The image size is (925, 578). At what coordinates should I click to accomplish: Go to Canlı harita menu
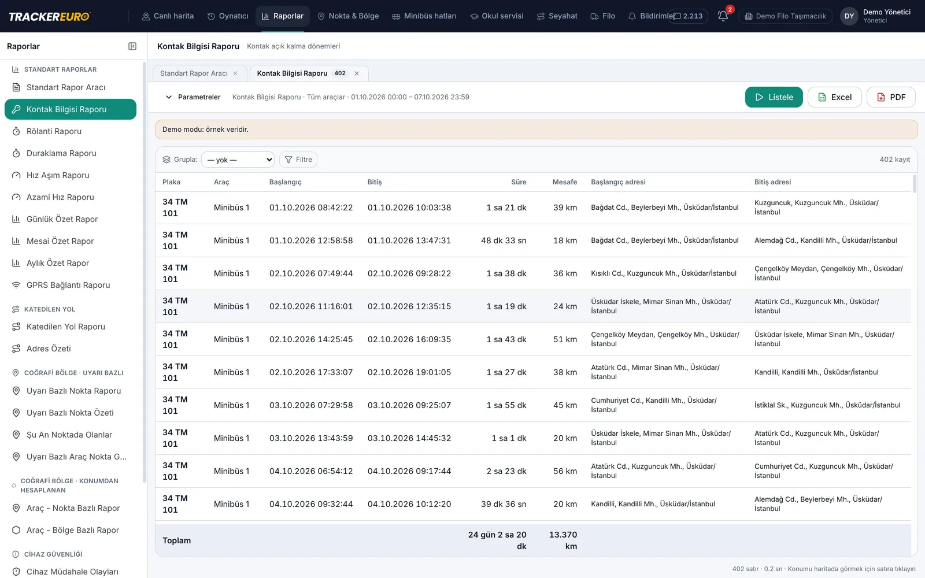click(168, 16)
